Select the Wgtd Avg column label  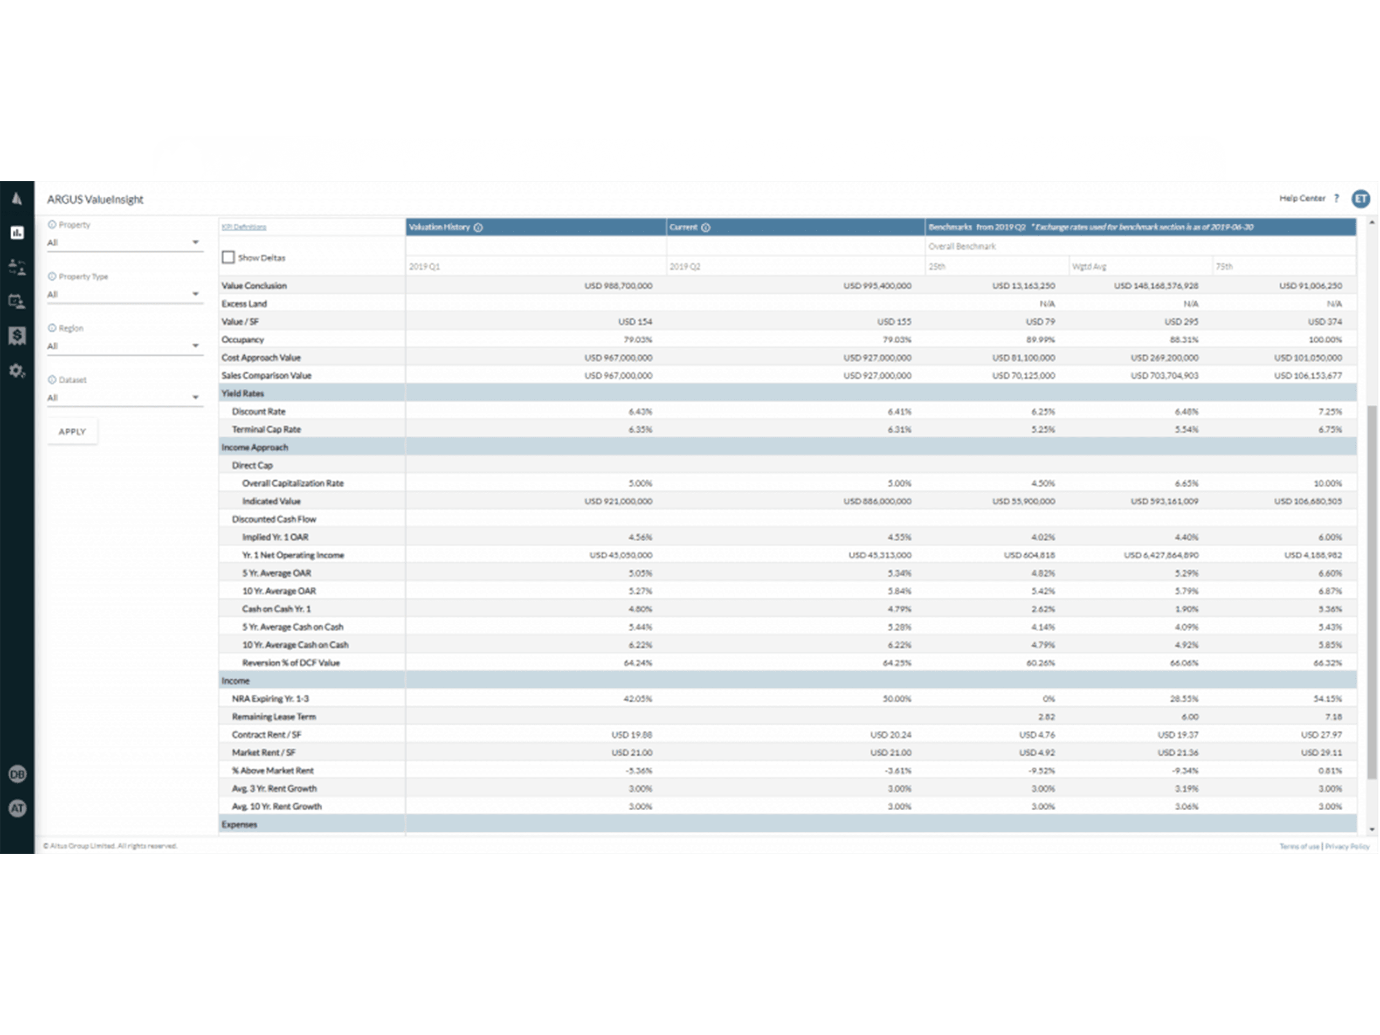[1089, 267]
